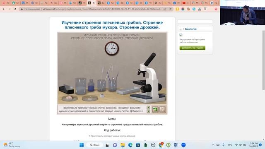Open the tab right of the active tab

(101, 3)
